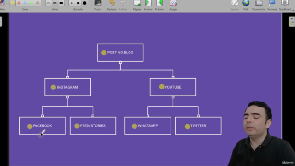The image size is (295, 166).
Task: Expand the right-side library panel
Action: pyautogui.click(x=292, y=21)
